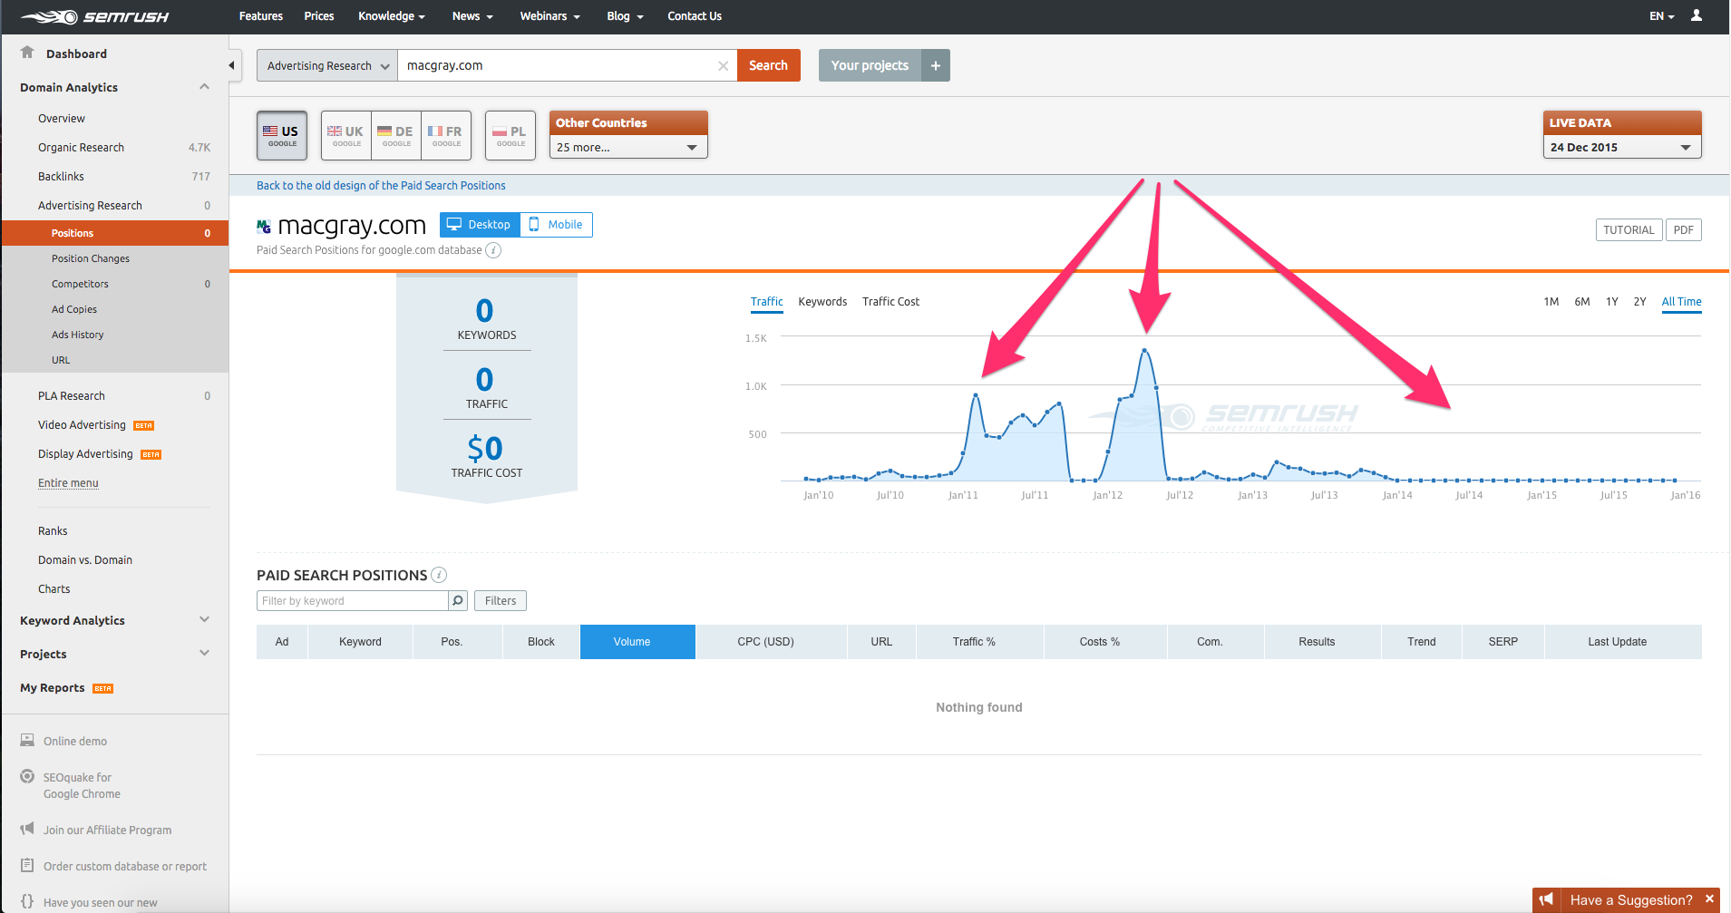Export the report as PDF

click(1683, 230)
